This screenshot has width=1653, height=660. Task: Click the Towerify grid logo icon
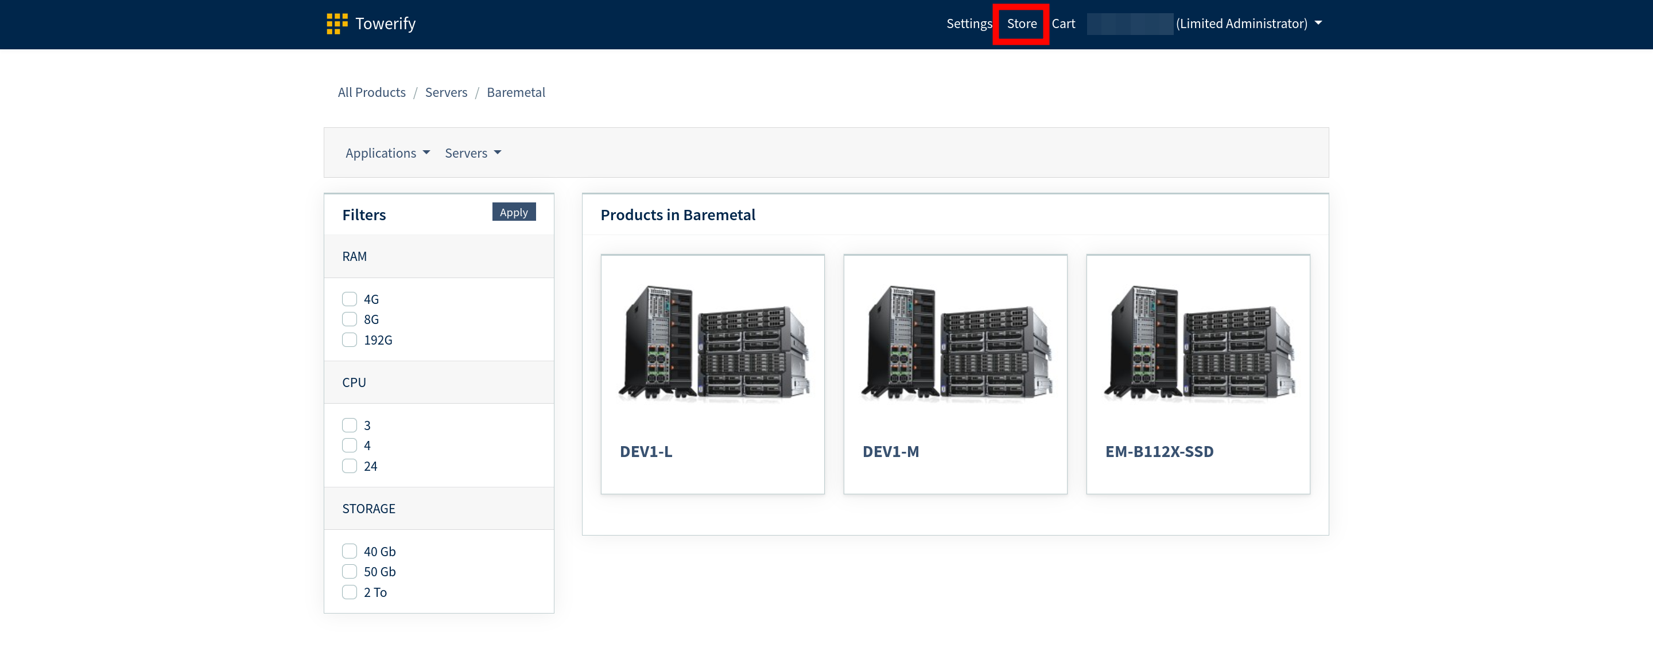pos(336,24)
